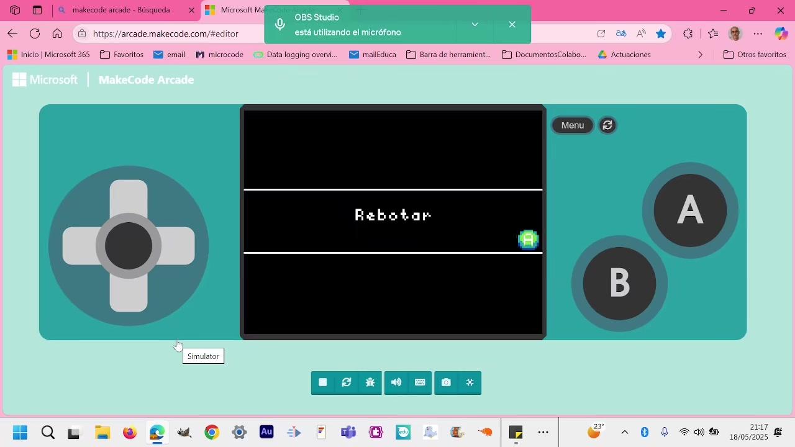This screenshot has width=795, height=447.
Task: Tap the A game button
Action: click(x=690, y=210)
